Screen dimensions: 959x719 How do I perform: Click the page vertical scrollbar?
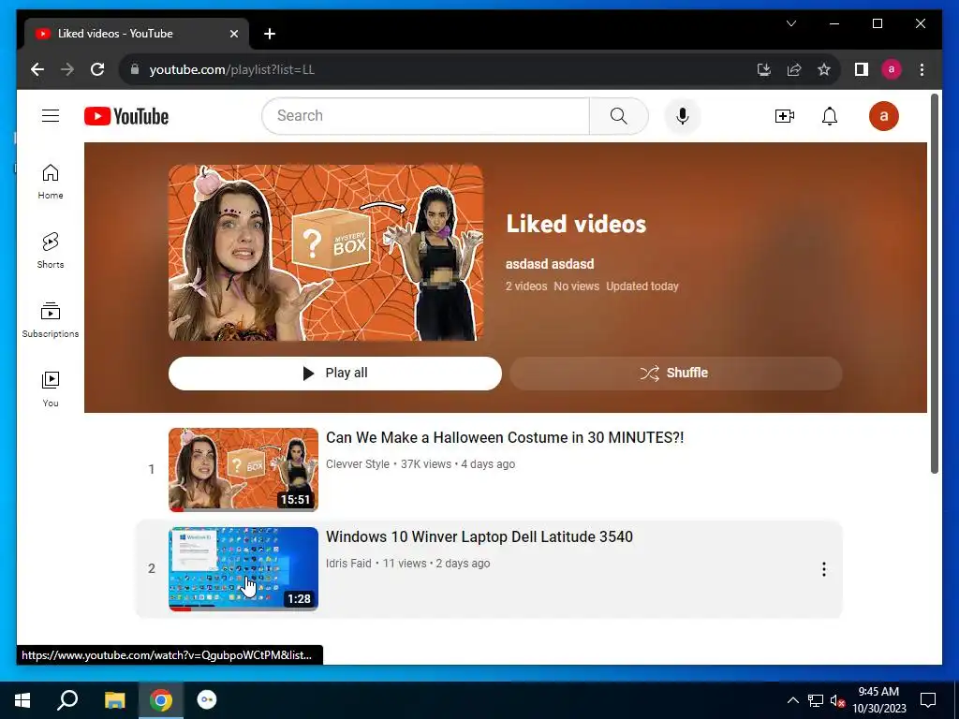[x=934, y=283]
